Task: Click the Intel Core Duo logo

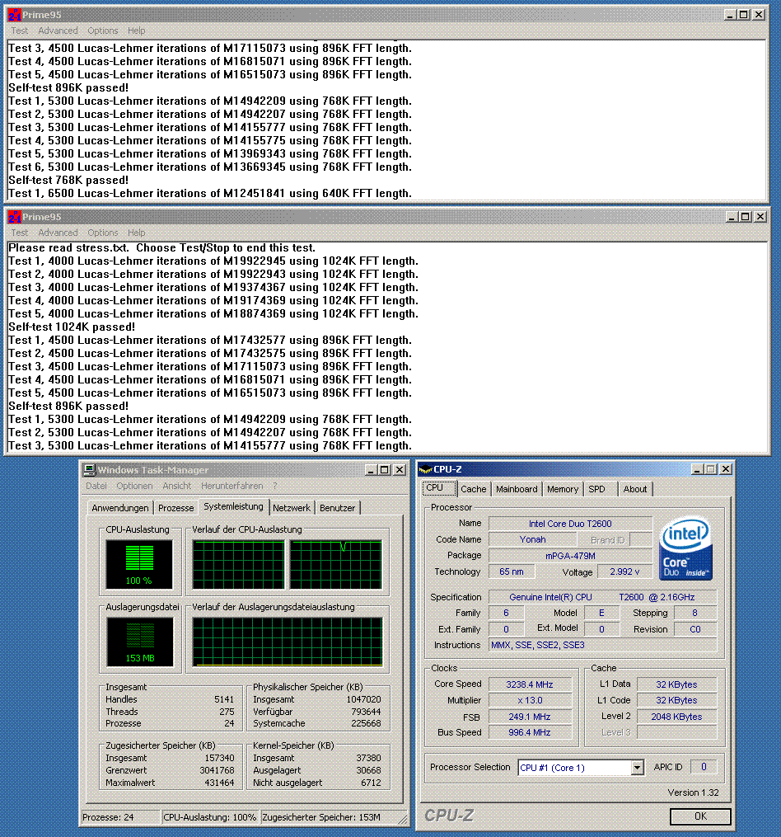Action: coord(685,548)
